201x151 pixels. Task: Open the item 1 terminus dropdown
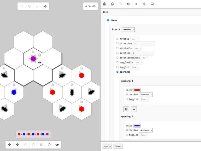[128, 30]
